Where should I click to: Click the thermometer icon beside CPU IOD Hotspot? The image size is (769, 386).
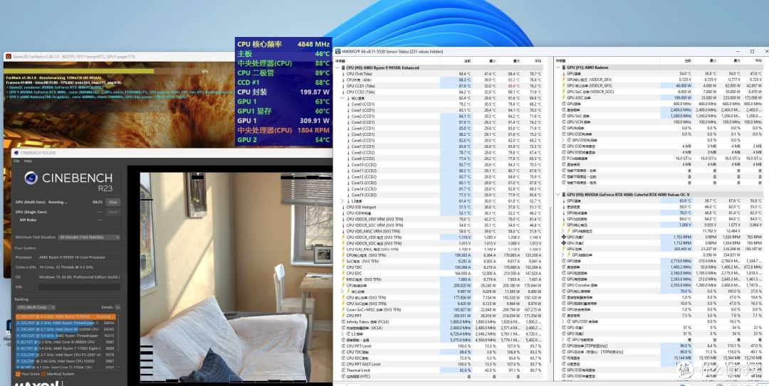point(342,207)
